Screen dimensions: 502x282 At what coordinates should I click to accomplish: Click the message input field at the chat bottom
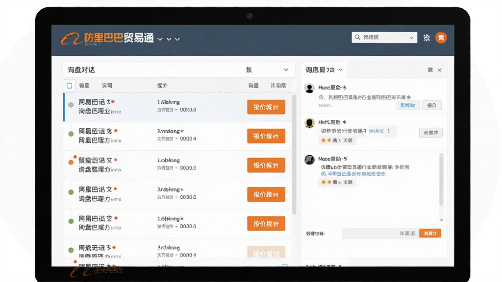(x=380, y=234)
